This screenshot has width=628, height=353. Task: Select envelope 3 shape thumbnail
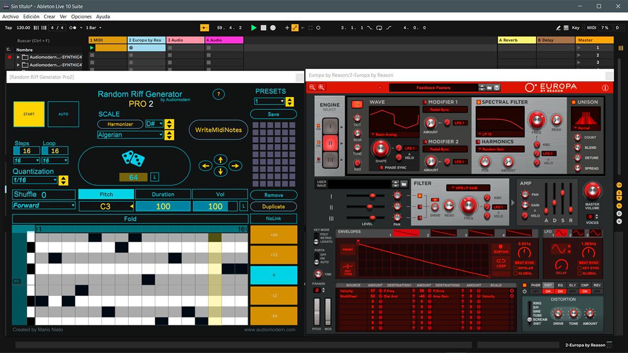pyautogui.click(x=480, y=233)
